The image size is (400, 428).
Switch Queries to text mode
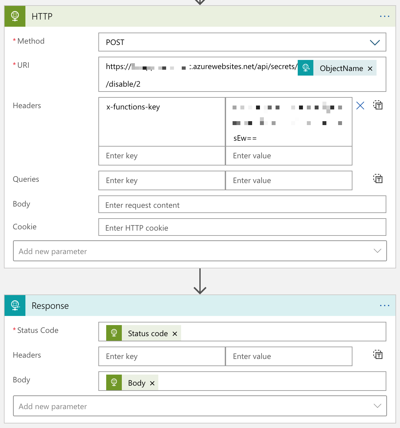click(x=378, y=179)
